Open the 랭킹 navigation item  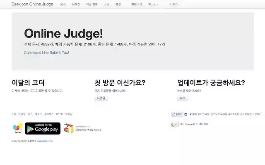(118, 4)
